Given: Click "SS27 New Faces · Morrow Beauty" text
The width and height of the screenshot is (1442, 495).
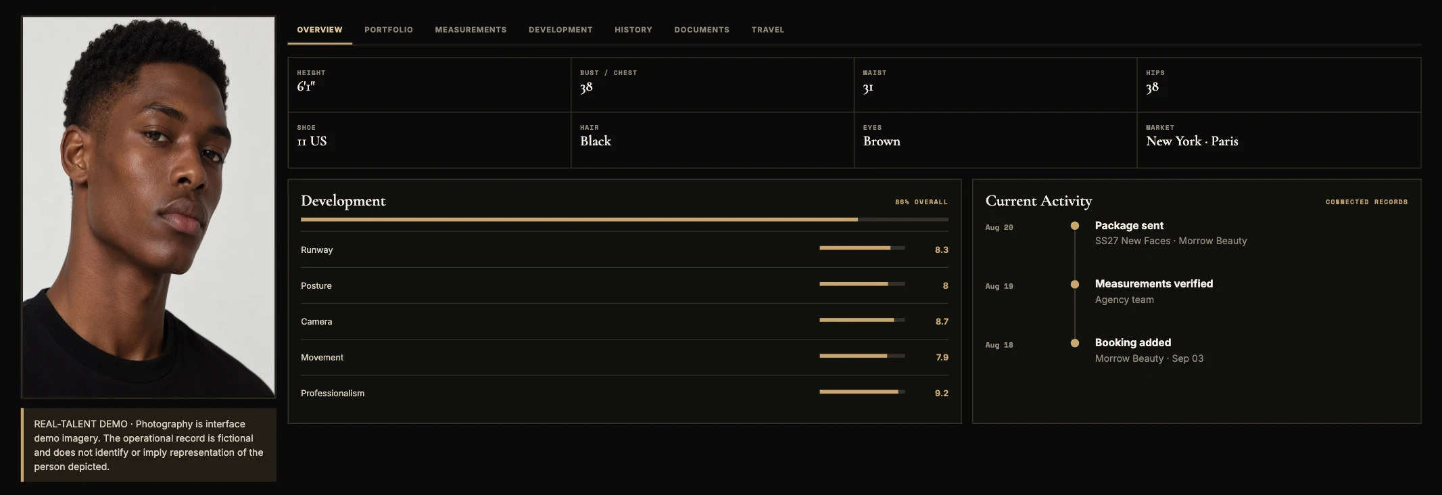Looking at the screenshot, I should click(x=1171, y=241).
